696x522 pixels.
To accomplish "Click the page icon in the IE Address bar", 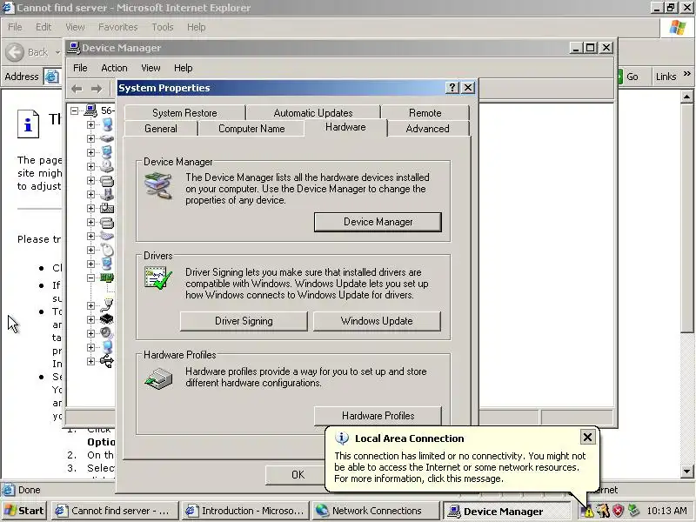I will [51, 77].
